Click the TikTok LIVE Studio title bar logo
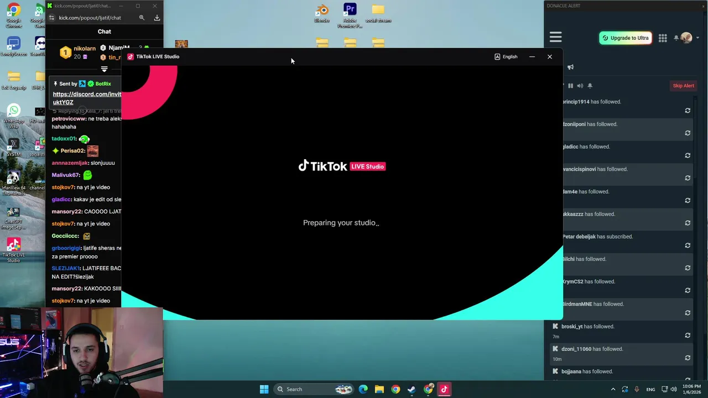This screenshot has height=398, width=708. [131, 56]
